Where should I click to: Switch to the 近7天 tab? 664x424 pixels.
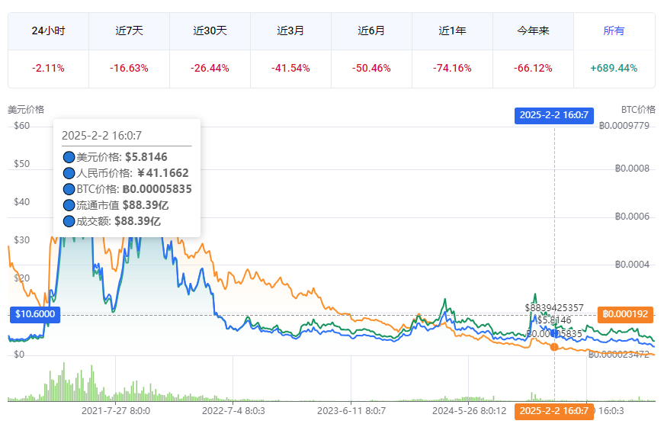[x=129, y=31]
